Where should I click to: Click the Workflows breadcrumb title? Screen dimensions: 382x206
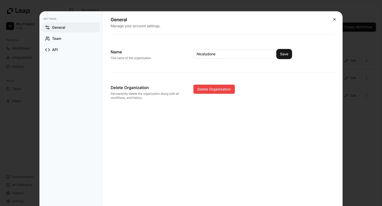(90, 10)
